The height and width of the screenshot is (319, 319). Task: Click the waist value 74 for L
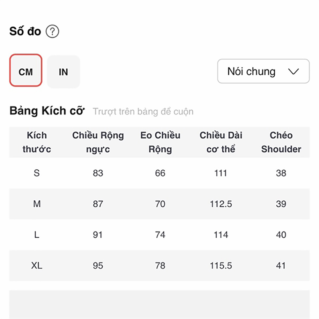160,235
